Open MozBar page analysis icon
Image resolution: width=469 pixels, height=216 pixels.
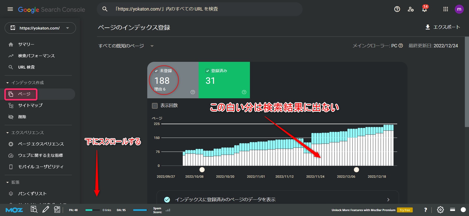(34, 210)
